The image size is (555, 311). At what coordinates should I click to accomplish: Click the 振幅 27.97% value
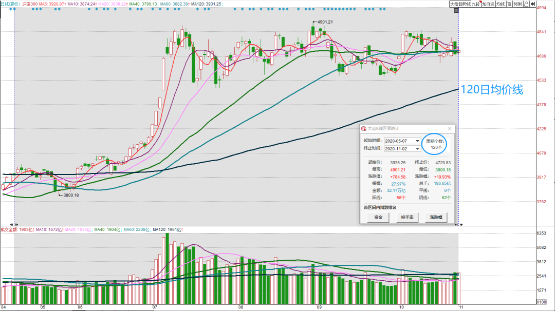398,184
